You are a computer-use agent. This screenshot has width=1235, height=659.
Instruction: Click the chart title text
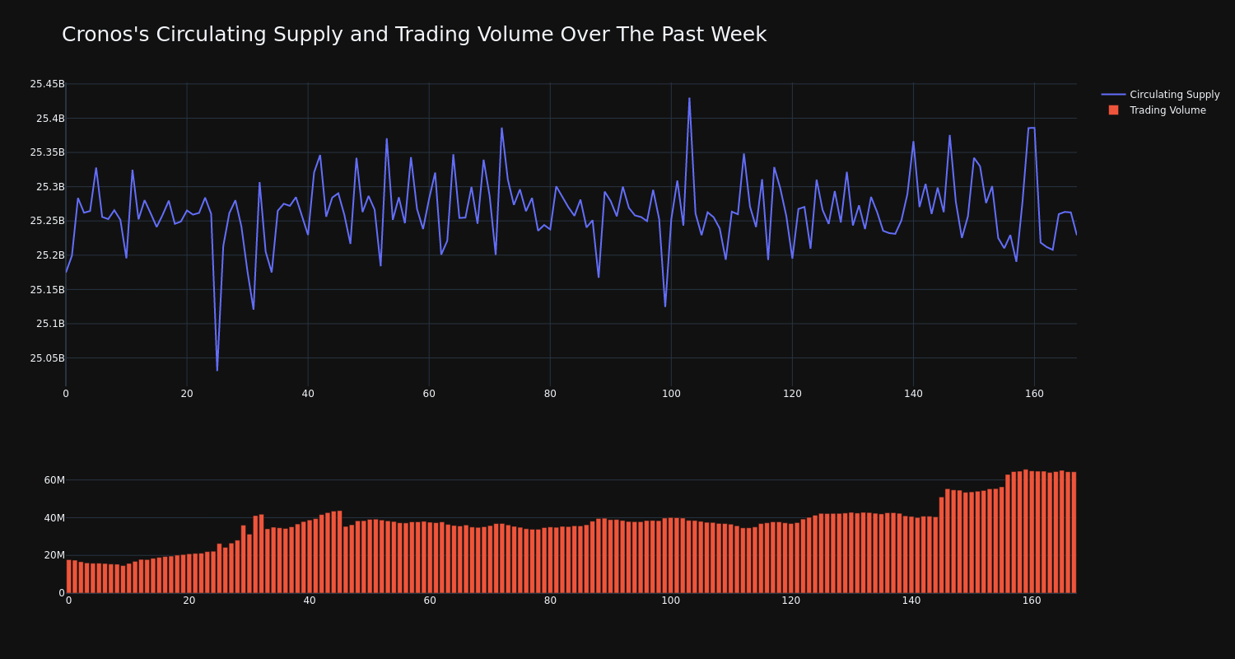[414, 35]
